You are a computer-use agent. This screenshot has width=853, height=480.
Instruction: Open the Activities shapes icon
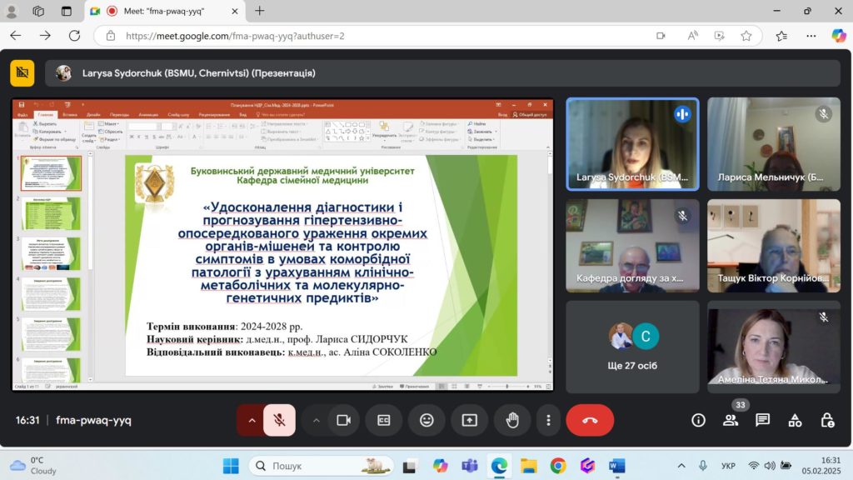click(x=795, y=420)
